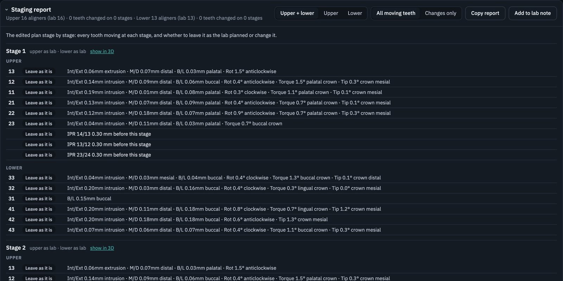Click Leave as it is for tooth 22

click(x=39, y=113)
